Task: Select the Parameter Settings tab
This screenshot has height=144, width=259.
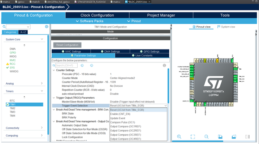Action: (83, 55)
